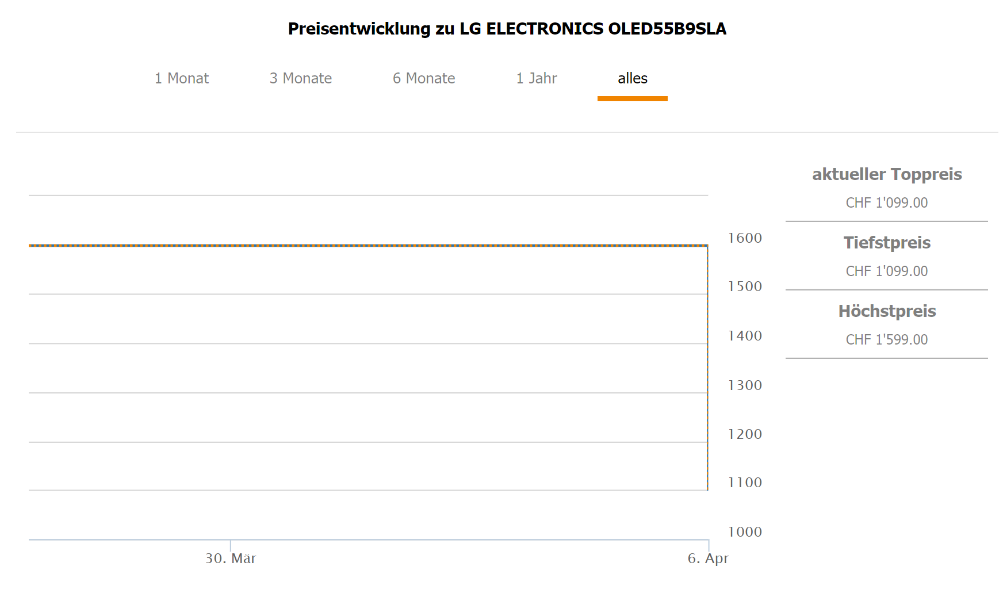Click the CHF 1'599.00 Höchstpreis value
1003x593 pixels.
[886, 339]
